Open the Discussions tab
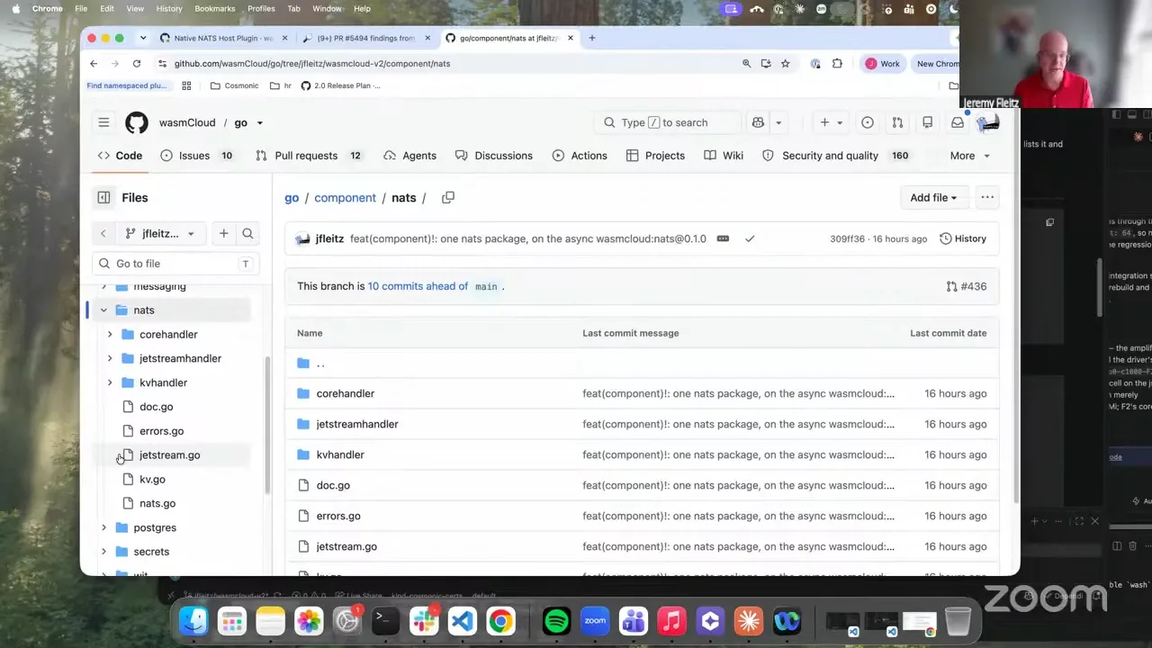This screenshot has width=1152, height=648. point(494,156)
